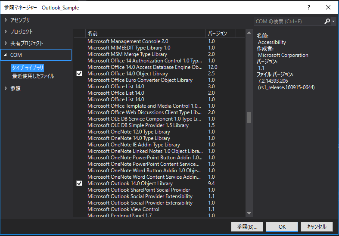
Task: Select Microsoft Office List 14.0 version 2.0
Action: (x=159, y=93)
